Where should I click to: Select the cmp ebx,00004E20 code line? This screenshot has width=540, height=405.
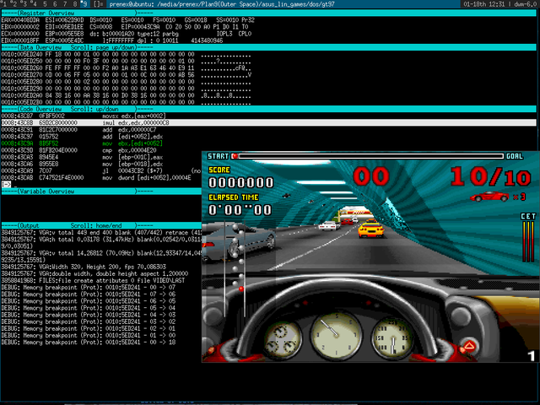(78, 150)
